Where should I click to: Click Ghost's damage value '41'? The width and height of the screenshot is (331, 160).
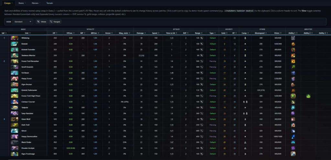coord(141,131)
